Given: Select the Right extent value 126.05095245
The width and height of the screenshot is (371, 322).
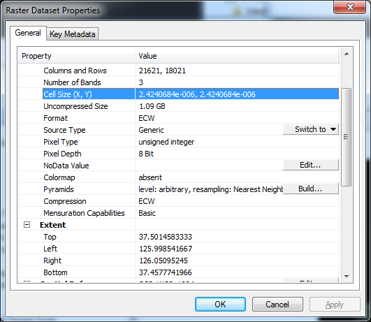Looking at the screenshot, I should pos(163,261).
